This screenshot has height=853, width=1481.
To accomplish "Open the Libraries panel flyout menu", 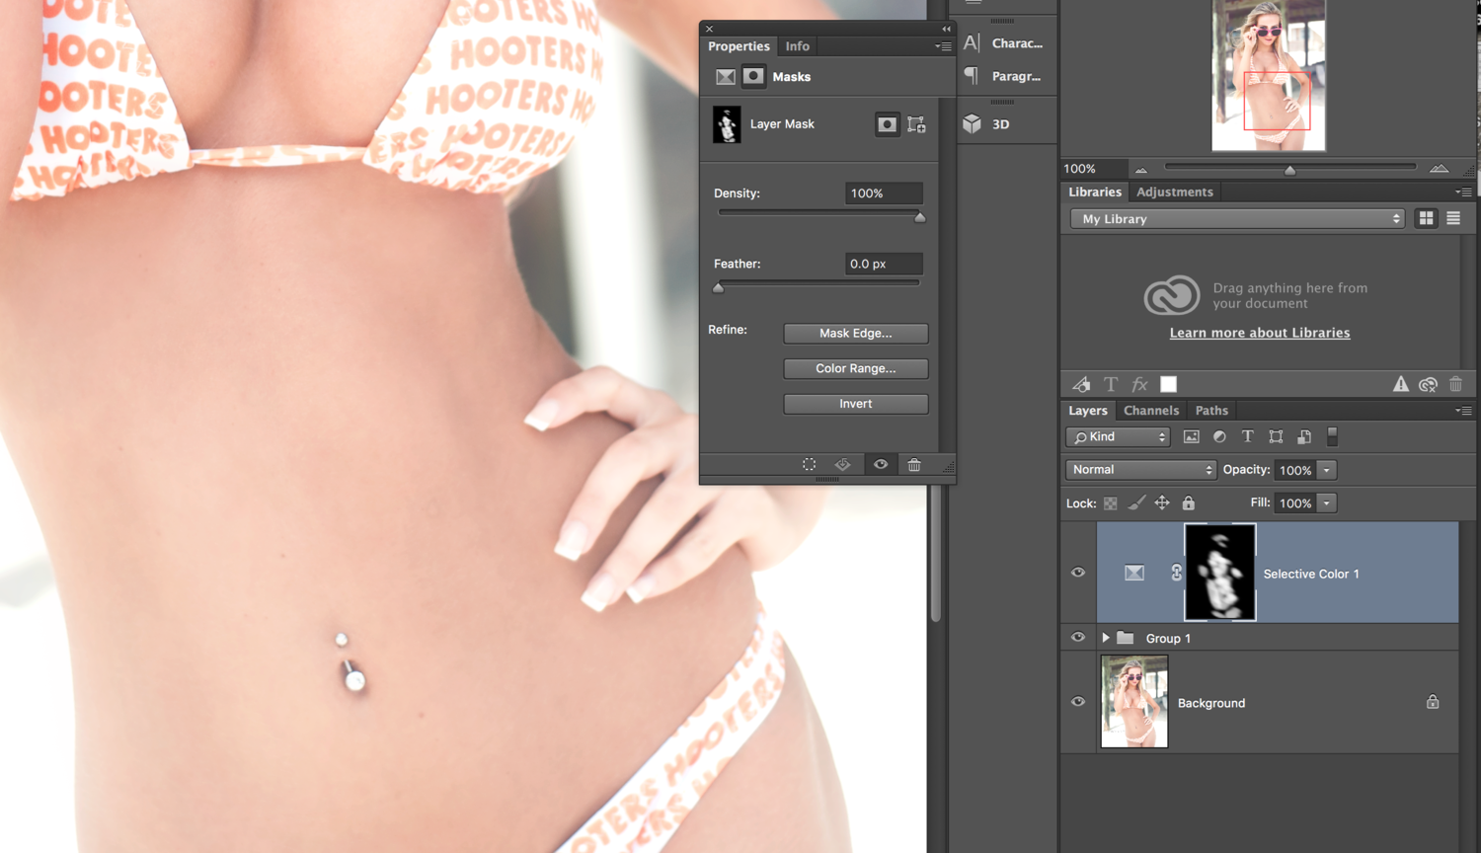I will tap(1463, 193).
